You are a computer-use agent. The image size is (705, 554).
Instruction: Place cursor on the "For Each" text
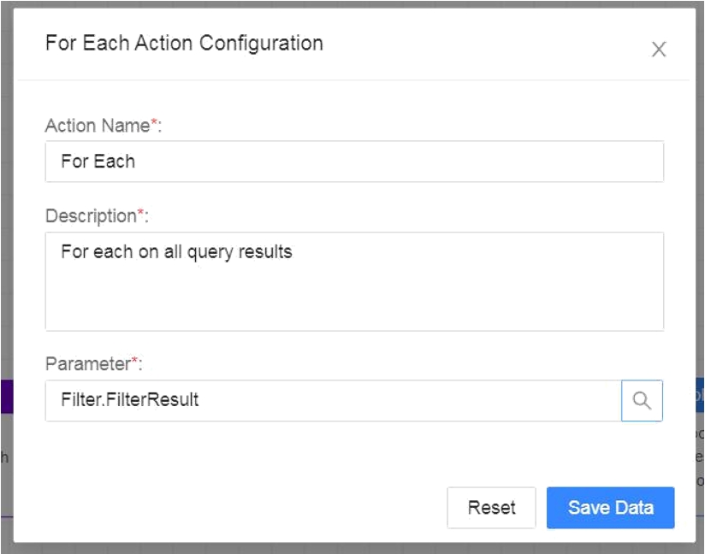[x=98, y=161]
